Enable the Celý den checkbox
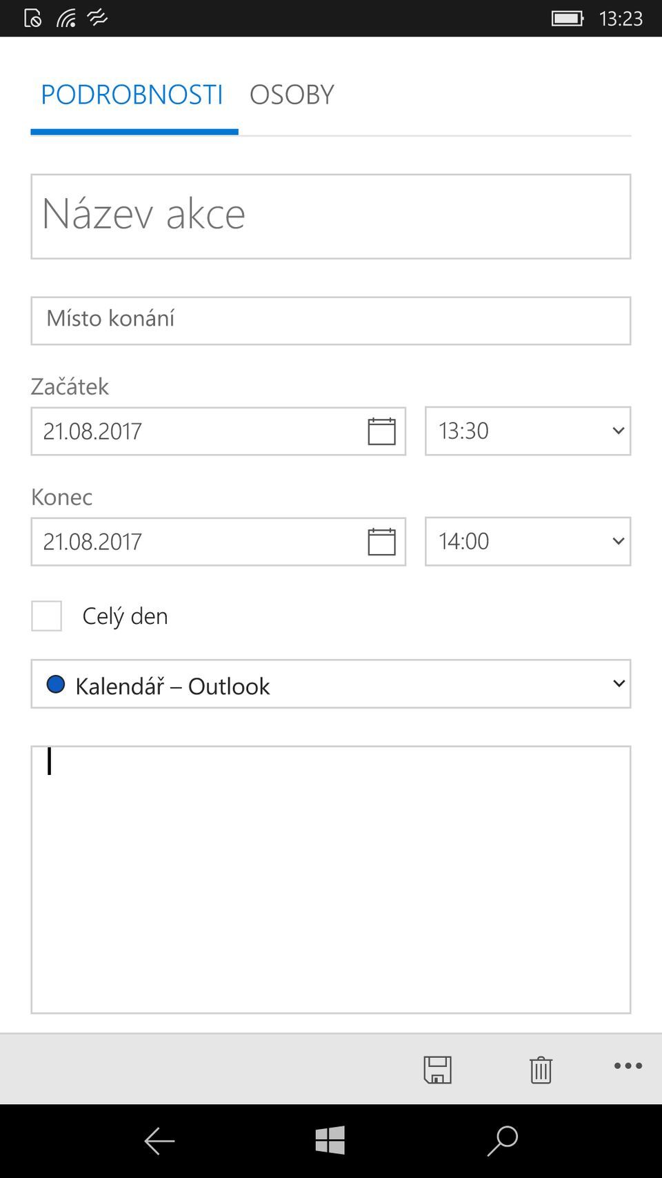This screenshot has height=1178, width=662. [47, 616]
